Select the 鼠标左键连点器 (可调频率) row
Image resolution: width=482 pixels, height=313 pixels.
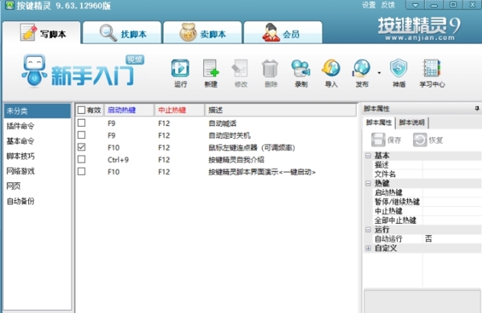216,148
